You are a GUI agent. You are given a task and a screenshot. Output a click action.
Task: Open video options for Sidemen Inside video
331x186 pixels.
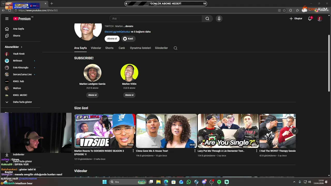133,151
